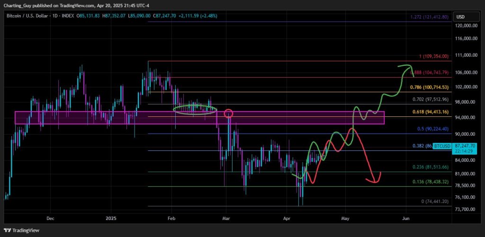The image size is (485, 237).
Task: Click the TradingView wordmark at bottom left
Action: [x=27, y=230]
